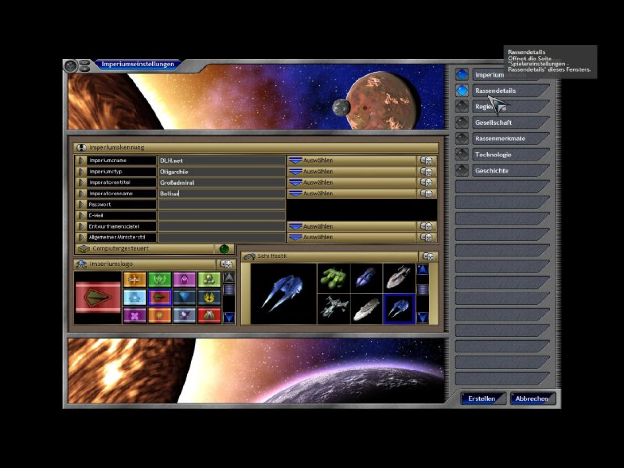Open Auswählen dropdown for Imperatorenname
The width and height of the screenshot is (624, 468).
point(351,194)
